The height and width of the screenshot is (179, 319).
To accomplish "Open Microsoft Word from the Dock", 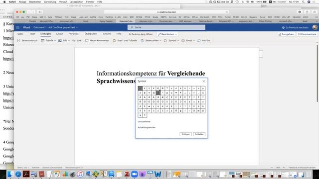I will tap(158, 174).
